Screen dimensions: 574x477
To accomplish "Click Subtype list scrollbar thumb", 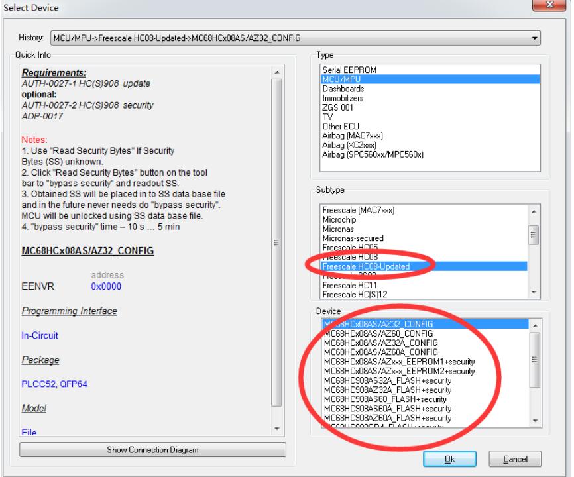I will [534, 235].
